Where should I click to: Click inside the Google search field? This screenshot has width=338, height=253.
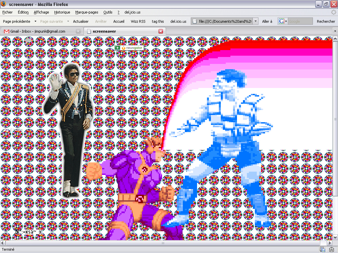(300, 21)
